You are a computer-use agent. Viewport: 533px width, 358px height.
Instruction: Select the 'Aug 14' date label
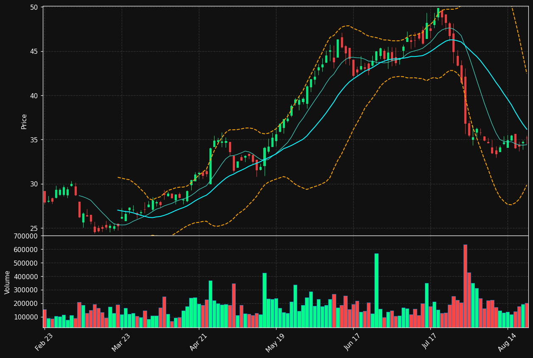pyautogui.click(x=508, y=342)
